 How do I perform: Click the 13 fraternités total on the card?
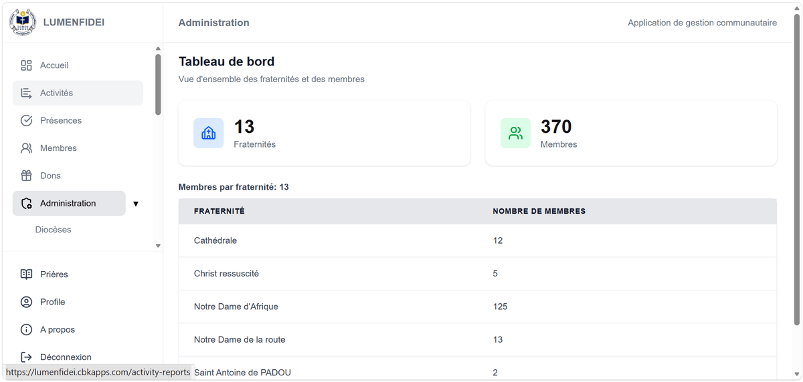click(x=244, y=126)
